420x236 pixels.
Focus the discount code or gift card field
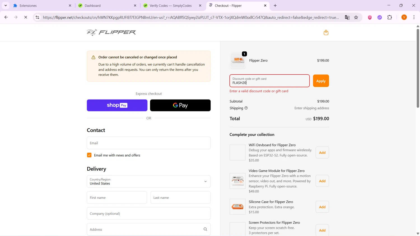pos(270,81)
